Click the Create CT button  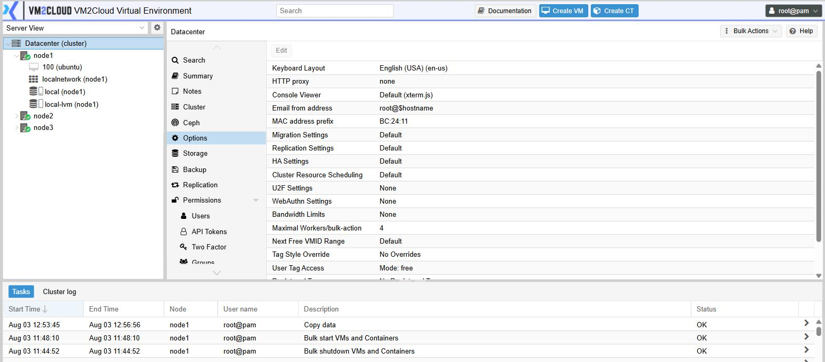615,11
